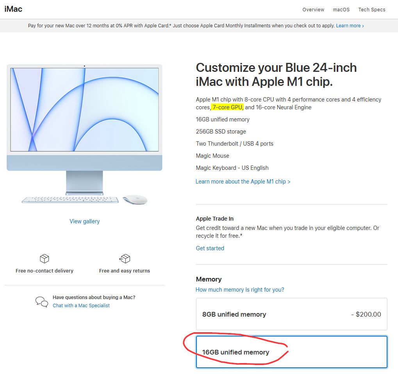This screenshot has height=374, width=398.
Task: Click the blue iMac product image
Action: pos(84,134)
